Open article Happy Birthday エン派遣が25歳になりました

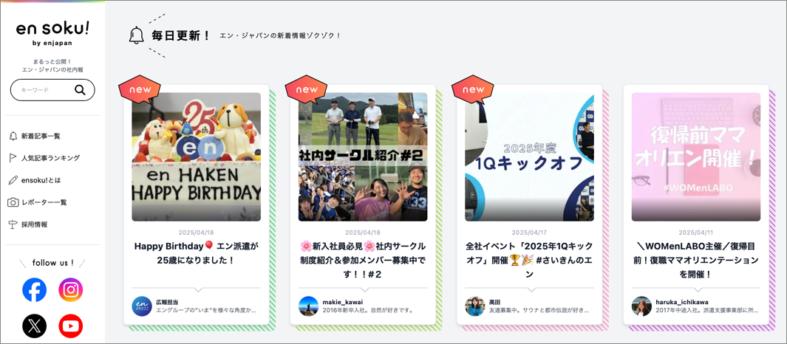[197, 253]
